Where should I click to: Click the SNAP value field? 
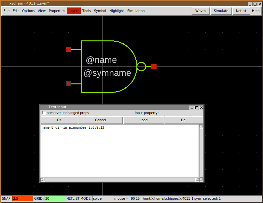22,198
